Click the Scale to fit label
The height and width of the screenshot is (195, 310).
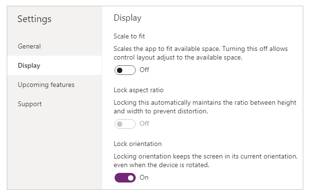point(129,36)
